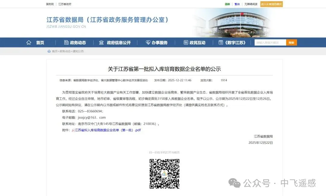This screenshot has height=196, width=326.
Task: Click the QR code image
Action: pyautogui.click(x=165, y=174)
